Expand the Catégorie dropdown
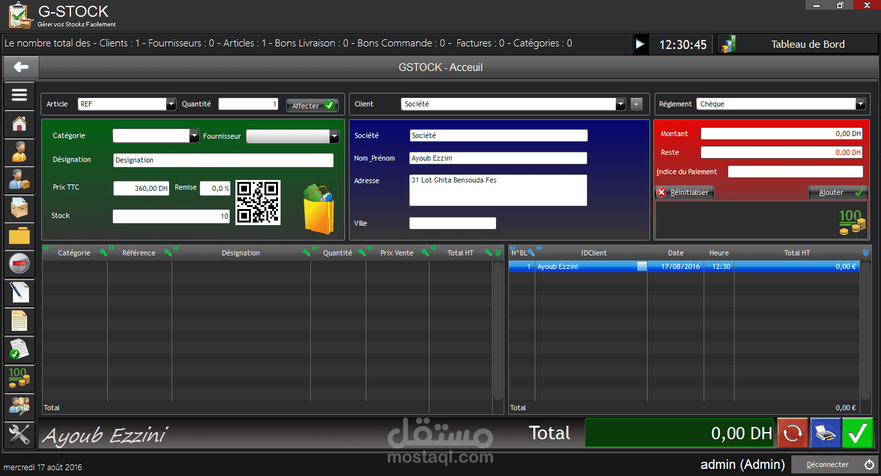 click(195, 136)
